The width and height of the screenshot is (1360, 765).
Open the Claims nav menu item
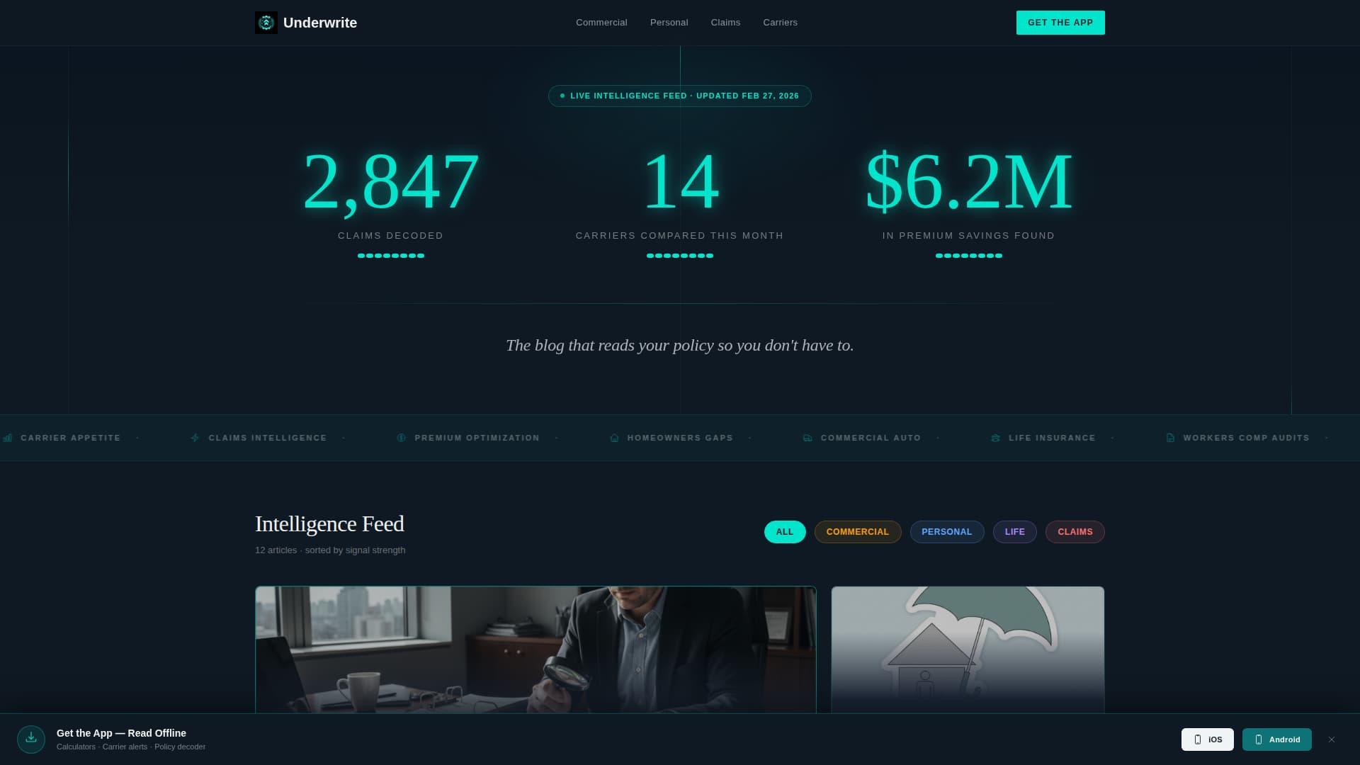[x=725, y=23]
